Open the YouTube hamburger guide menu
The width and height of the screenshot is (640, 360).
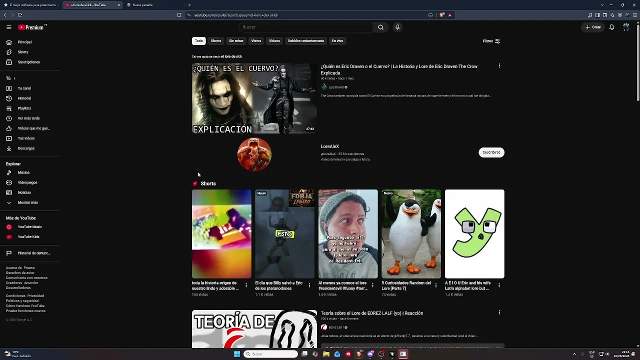(x=9, y=27)
